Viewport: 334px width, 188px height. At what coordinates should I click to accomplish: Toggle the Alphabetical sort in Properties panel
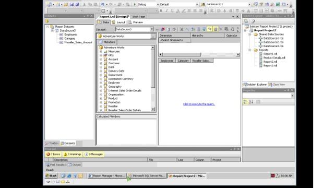pos(251,102)
